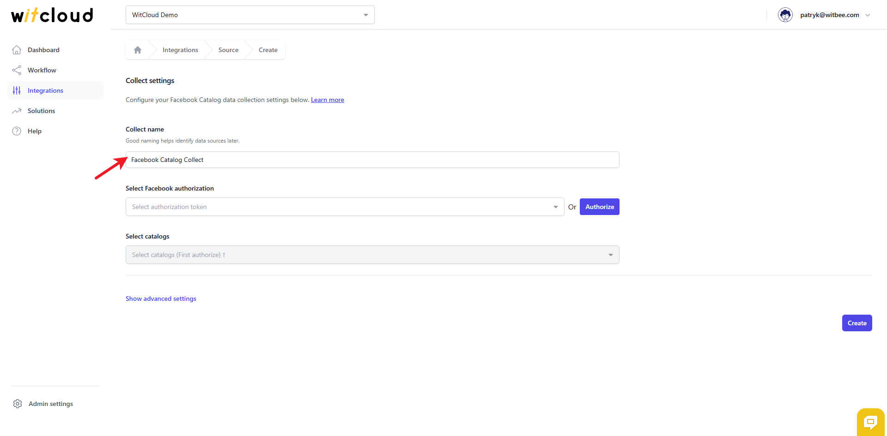The height and width of the screenshot is (436, 887).
Task: Go to home via breadcrumb home icon
Action: [x=138, y=50]
